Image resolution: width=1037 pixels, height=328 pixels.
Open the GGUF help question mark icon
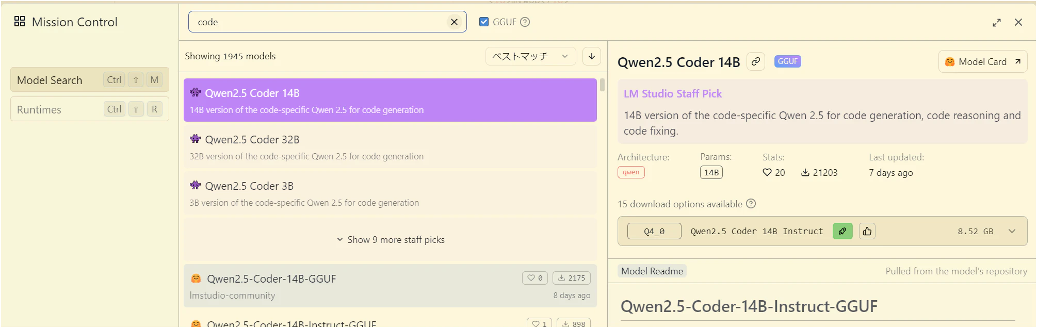(x=525, y=22)
